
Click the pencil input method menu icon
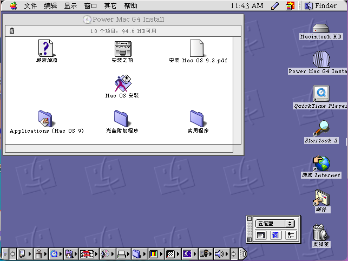click(x=275, y=6)
